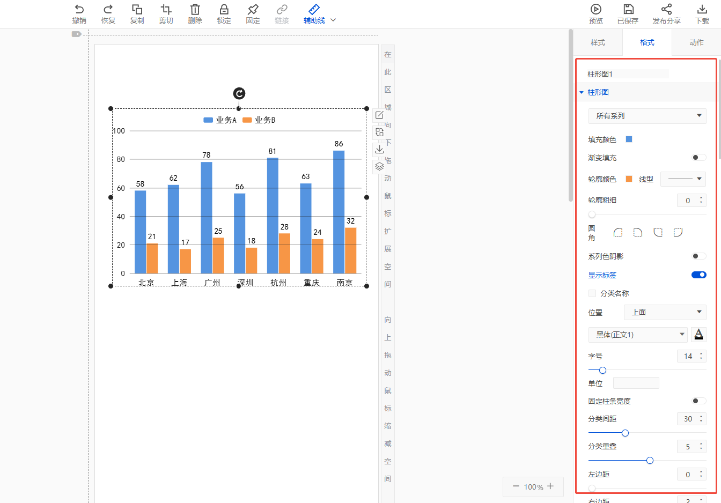Screen dimensions: 721x503
Task: Click the download icon beside chart
Action: [x=379, y=149]
